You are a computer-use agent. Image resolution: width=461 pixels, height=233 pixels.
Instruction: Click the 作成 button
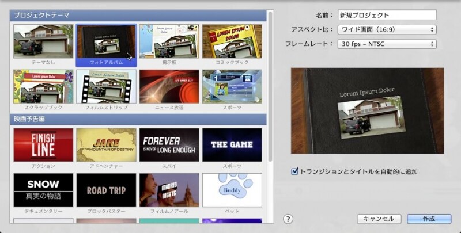pos(429,219)
